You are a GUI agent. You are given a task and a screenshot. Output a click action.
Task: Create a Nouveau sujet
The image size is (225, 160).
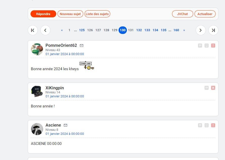(70, 14)
